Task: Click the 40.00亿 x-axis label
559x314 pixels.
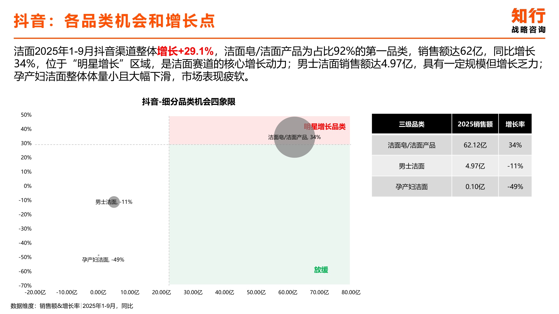Action: 225,292
